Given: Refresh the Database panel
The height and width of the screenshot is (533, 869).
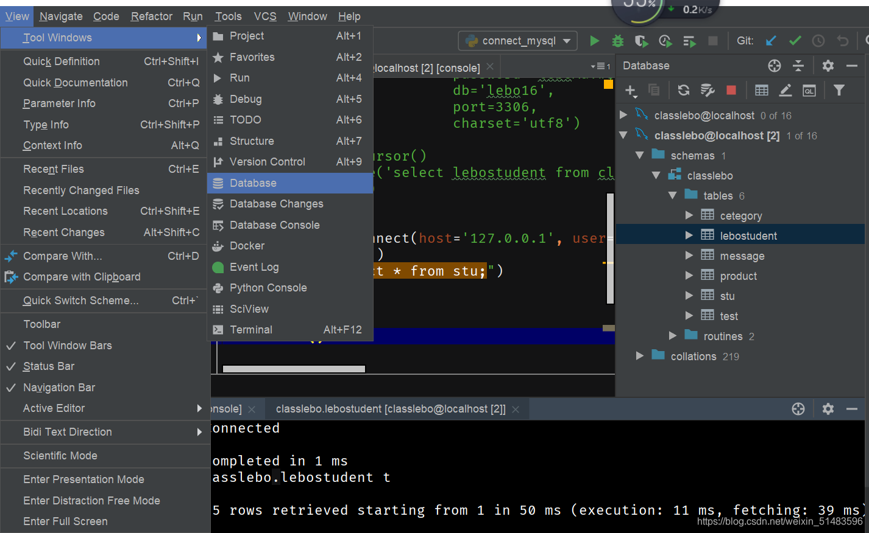Looking at the screenshot, I should [684, 90].
